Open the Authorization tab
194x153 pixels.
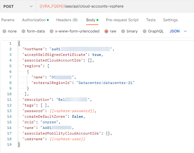(x=34, y=20)
